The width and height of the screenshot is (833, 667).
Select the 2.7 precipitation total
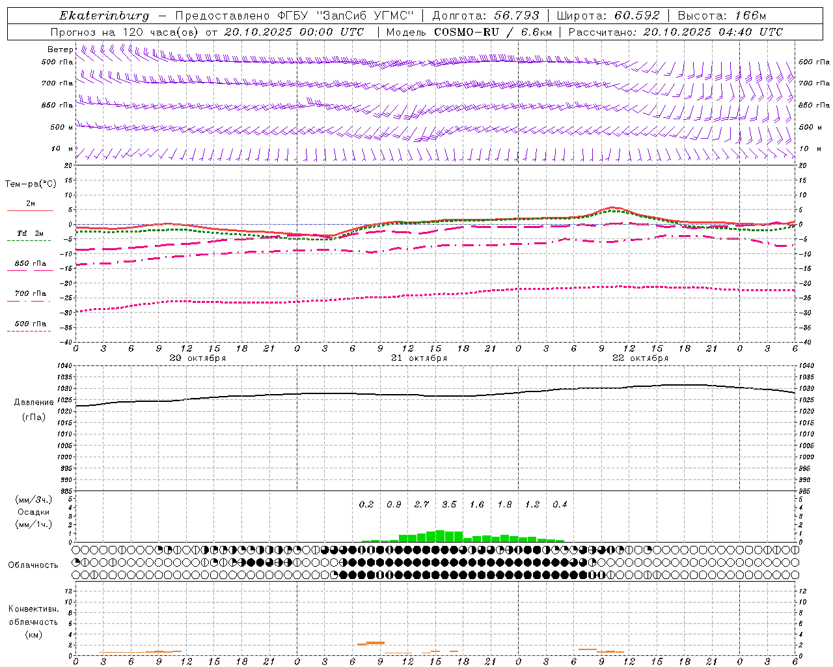click(422, 504)
